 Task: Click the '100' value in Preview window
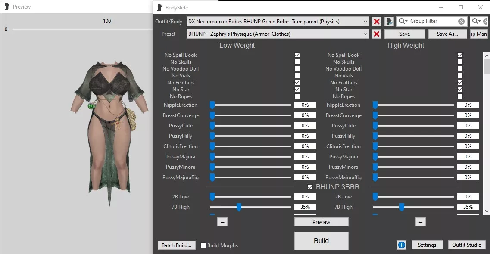pyautogui.click(x=107, y=21)
